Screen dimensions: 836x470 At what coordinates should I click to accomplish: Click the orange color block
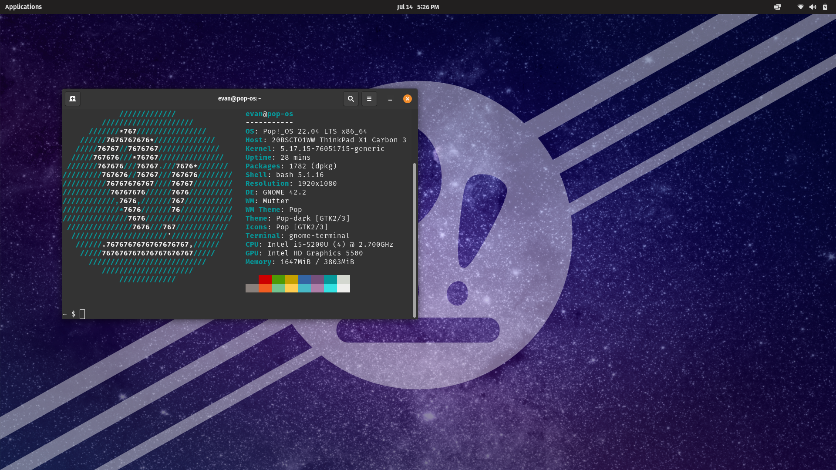click(x=265, y=288)
